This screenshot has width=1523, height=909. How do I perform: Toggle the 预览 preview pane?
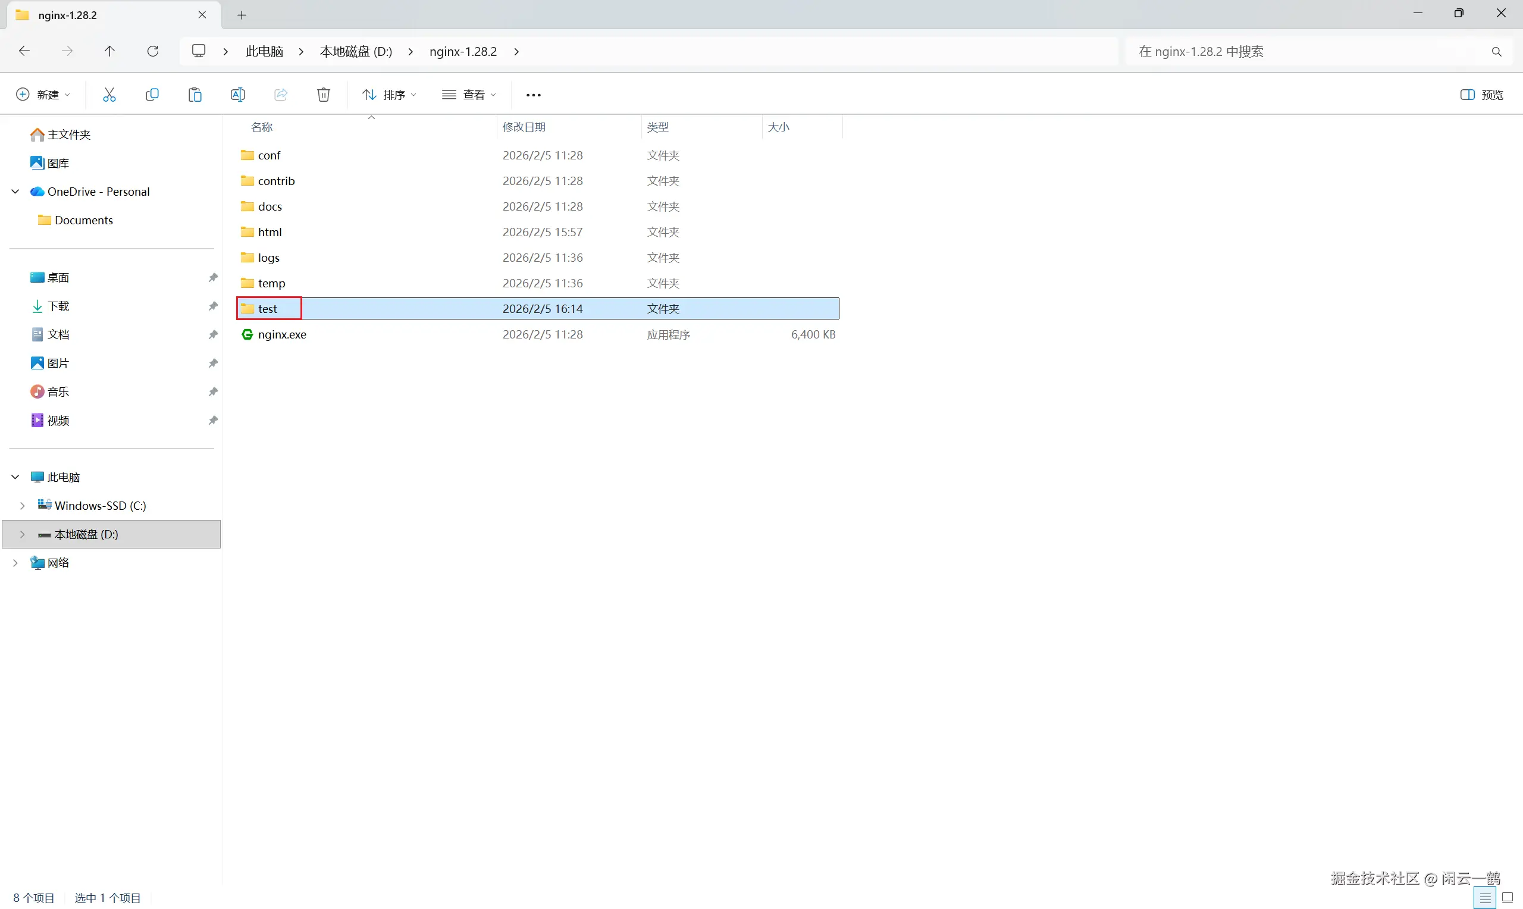pyautogui.click(x=1481, y=95)
